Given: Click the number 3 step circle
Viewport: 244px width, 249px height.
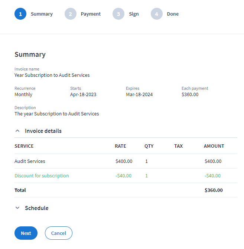Looking at the screenshot, I should pyautogui.click(x=118, y=14).
